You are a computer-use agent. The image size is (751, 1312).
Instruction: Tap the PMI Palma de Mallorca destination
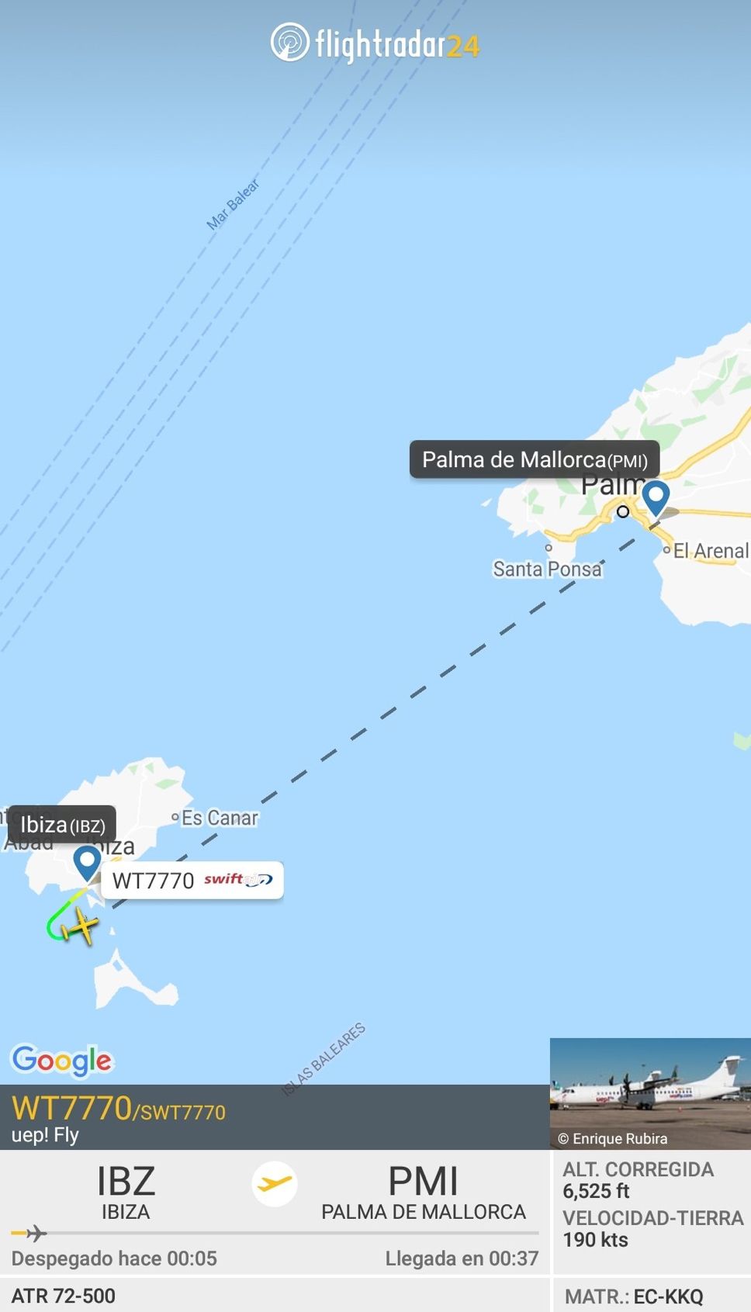click(424, 1193)
